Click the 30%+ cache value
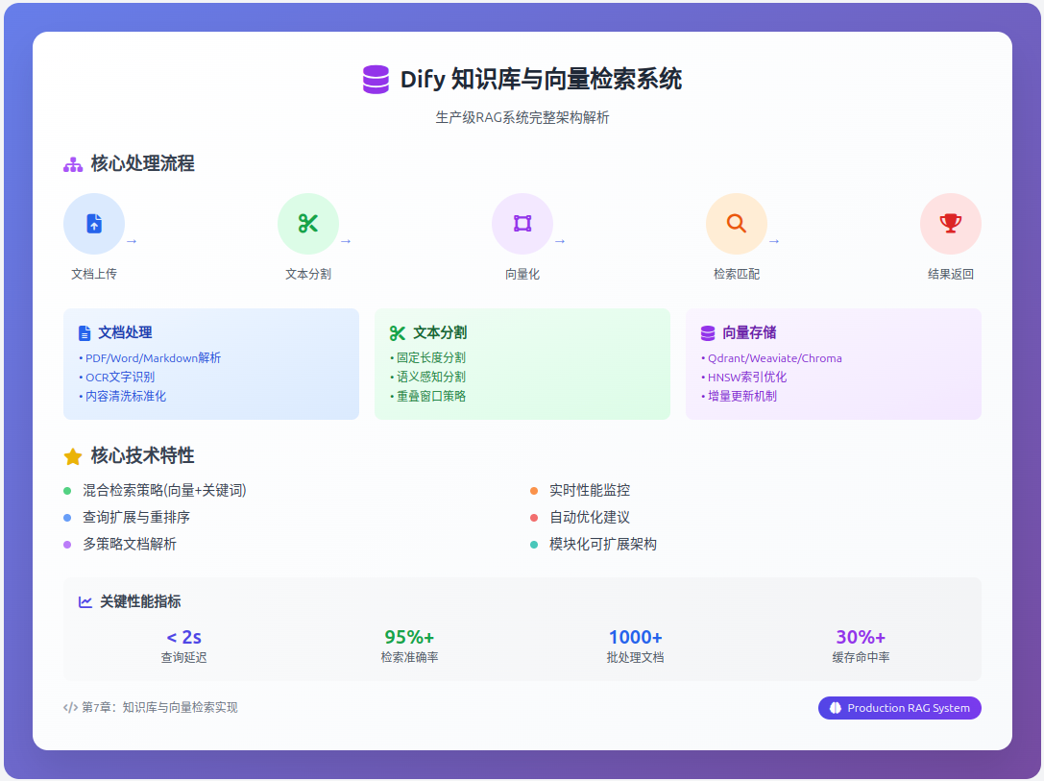Viewport: 1044px width, 781px height. (861, 637)
